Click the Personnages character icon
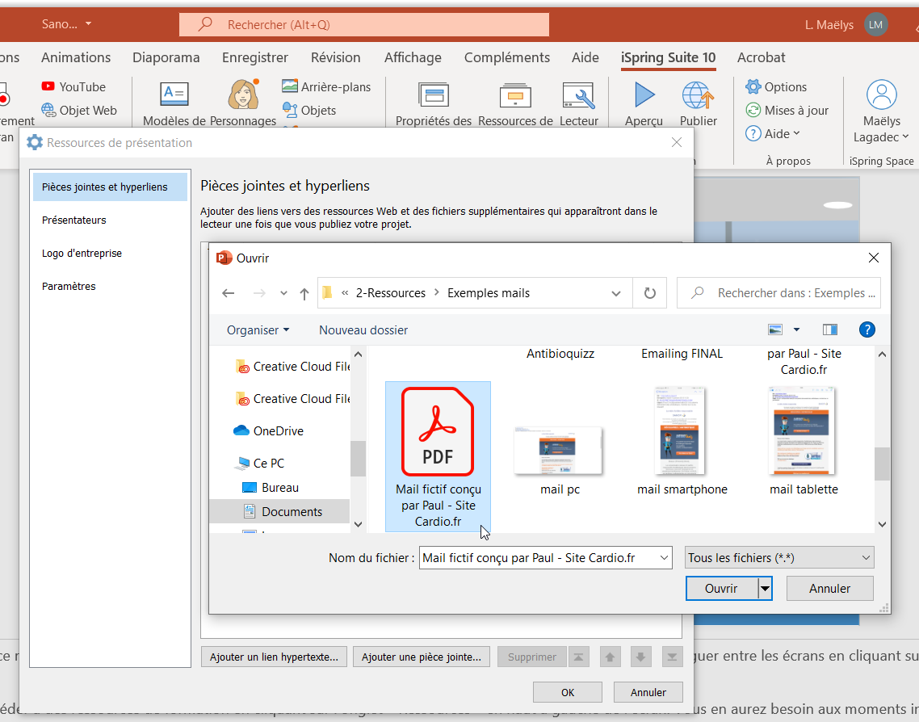Viewport: 919px width, 722px height. pos(242,96)
